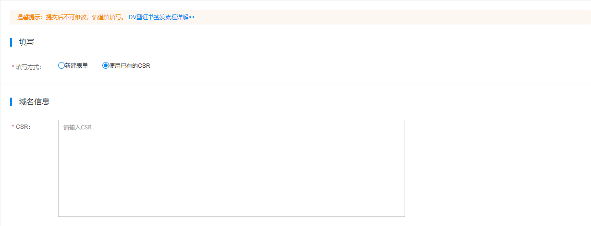This screenshot has height=226, width=591.
Task: Click the 请输入CSR placeholder text
Action: [77, 127]
